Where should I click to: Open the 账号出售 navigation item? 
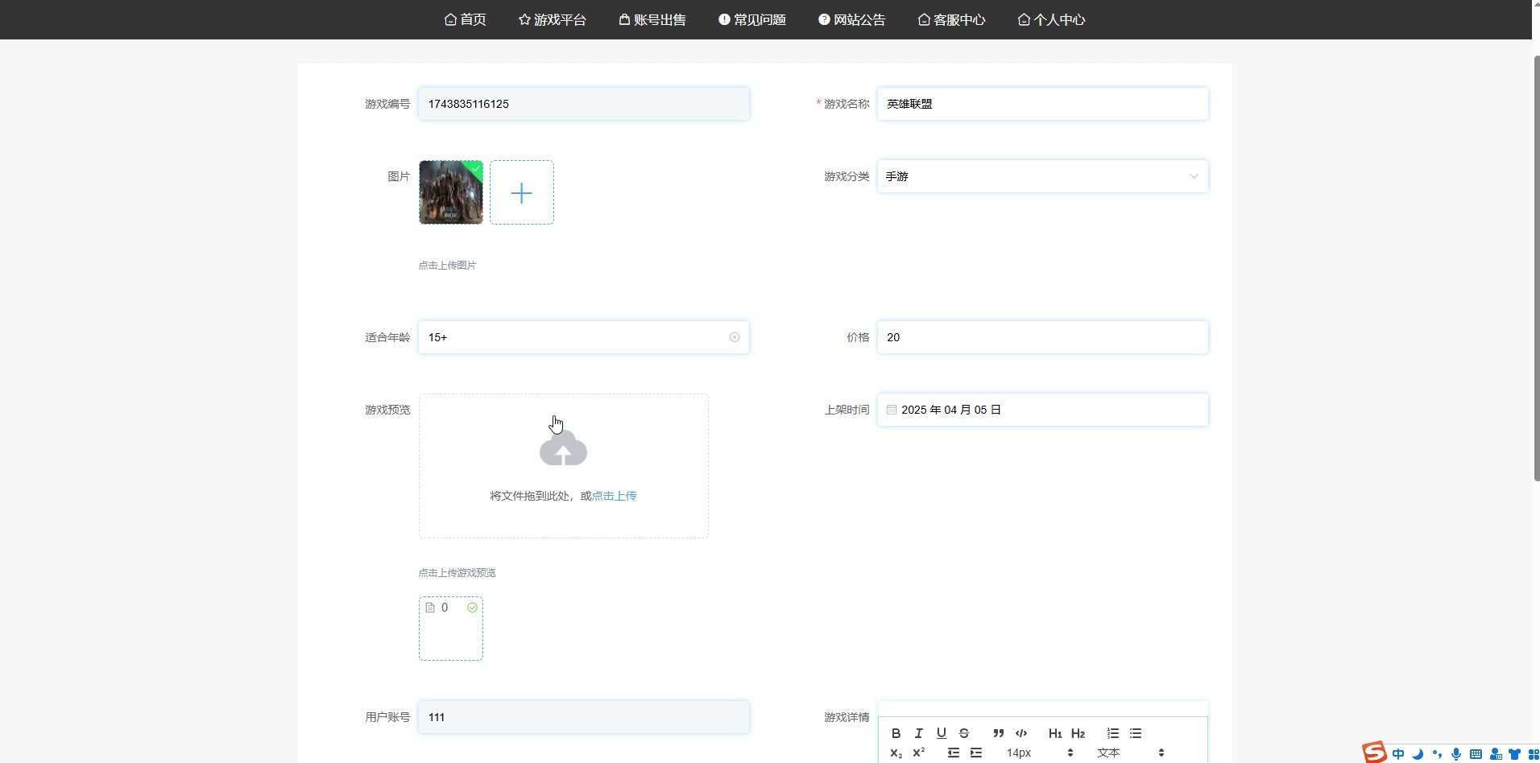pyautogui.click(x=652, y=19)
